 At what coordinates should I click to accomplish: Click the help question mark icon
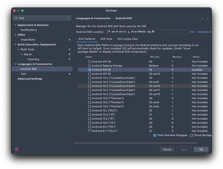[x=17, y=149]
